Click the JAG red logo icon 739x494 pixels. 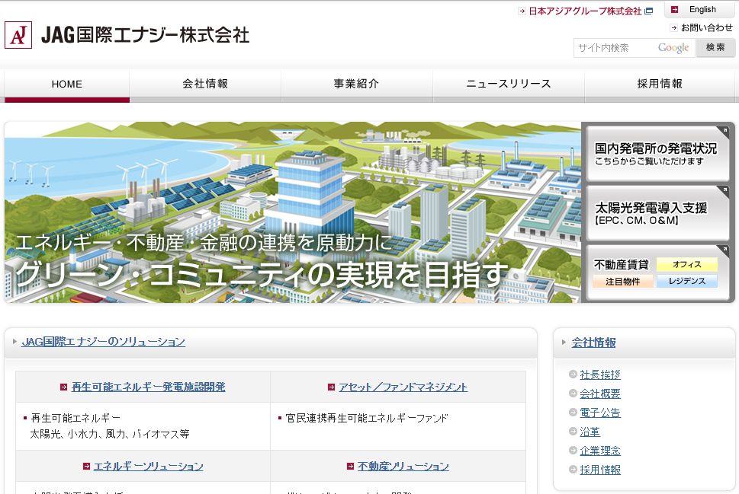coord(18,35)
